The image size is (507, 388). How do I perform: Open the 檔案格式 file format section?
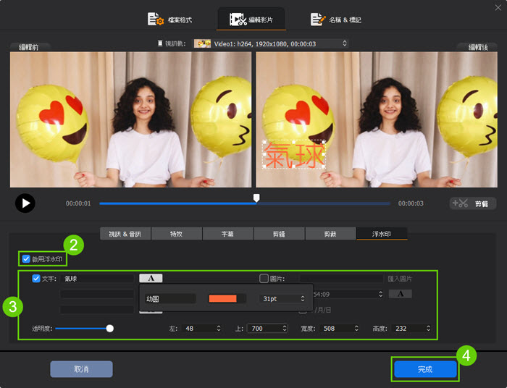pos(170,19)
